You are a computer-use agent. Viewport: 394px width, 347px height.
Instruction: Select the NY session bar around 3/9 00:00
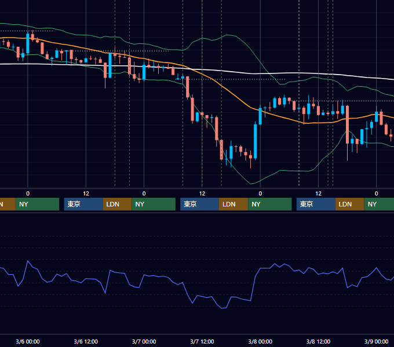tap(379, 204)
